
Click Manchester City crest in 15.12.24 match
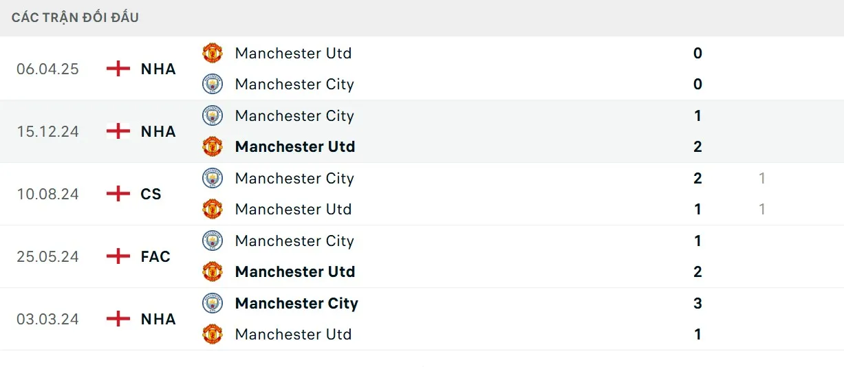pos(213,115)
